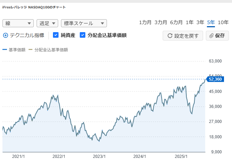Click the 2025/1 date label

tap(181, 157)
